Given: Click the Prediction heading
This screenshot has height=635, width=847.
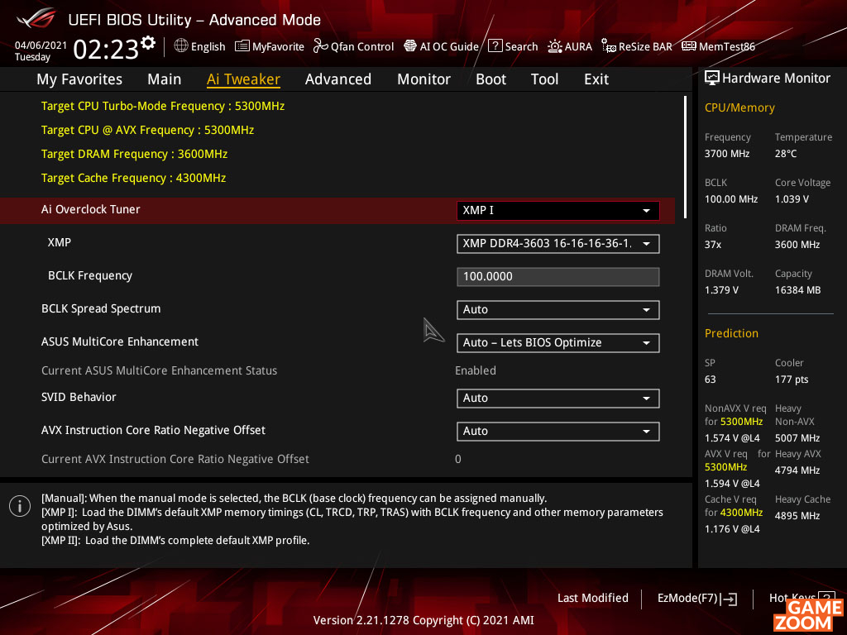Looking at the screenshot, I should pos(731,333).
